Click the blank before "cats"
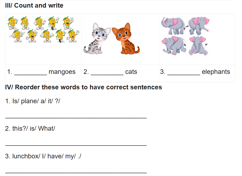The image size is (242, 176). click(x=107, y=72)
